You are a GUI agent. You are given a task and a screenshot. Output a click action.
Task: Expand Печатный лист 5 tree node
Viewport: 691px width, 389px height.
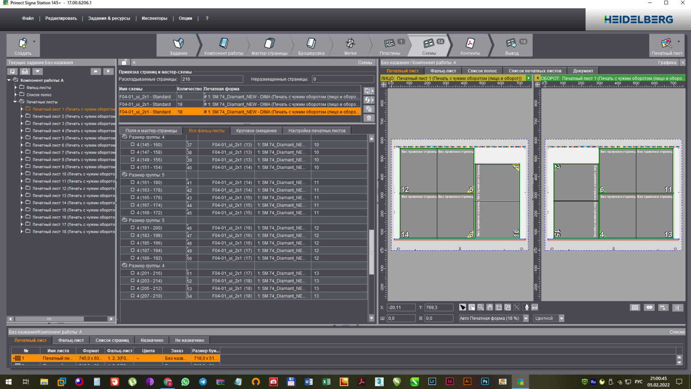[22, 138]
